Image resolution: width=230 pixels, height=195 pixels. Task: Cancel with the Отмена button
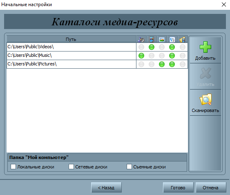[211, 188]
